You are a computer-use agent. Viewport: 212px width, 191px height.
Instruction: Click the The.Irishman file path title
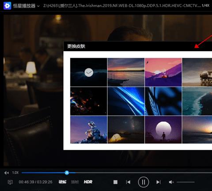click(122, 6)
